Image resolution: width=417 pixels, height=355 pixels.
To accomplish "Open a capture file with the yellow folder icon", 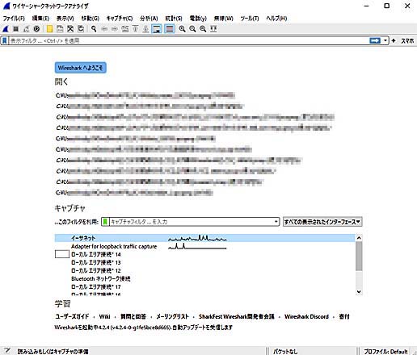I will 49,29.
